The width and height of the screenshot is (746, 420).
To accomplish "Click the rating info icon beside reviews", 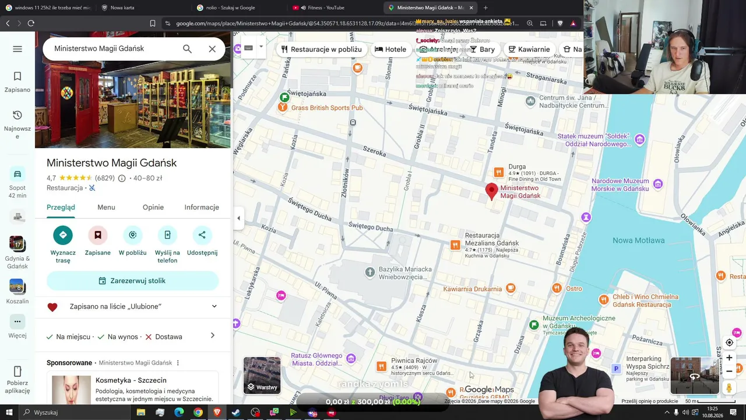I will tap(122, 178).
